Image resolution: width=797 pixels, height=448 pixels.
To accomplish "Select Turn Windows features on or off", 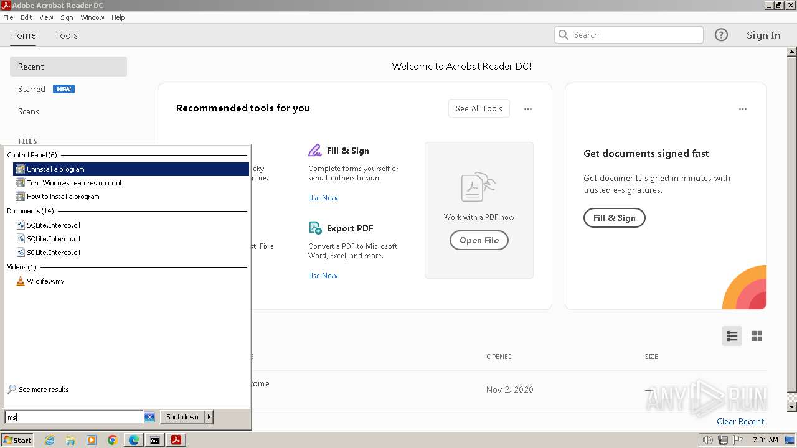I will pos(75,183).
